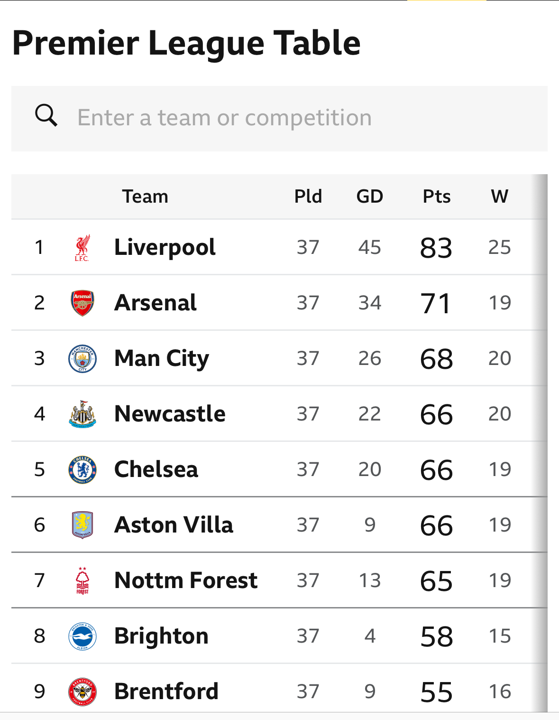
Task: Click the Arsenal club crest
Action: pyautogui.click(x=82, y=303)
